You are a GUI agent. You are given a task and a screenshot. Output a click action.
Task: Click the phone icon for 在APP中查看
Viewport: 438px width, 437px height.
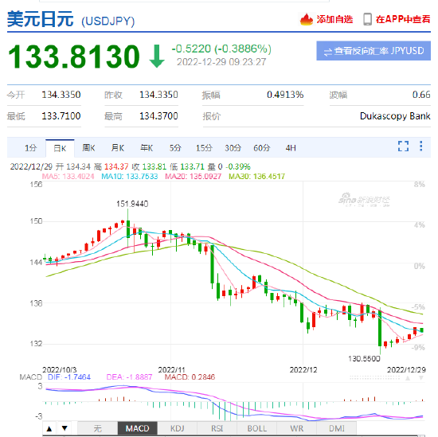point(367,19)
